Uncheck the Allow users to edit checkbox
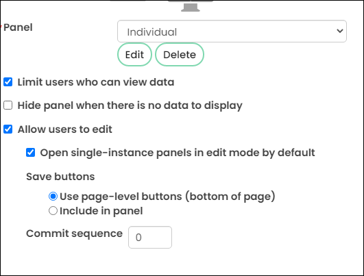The width and height of the screenshot is (364, 276). (8, 129)
